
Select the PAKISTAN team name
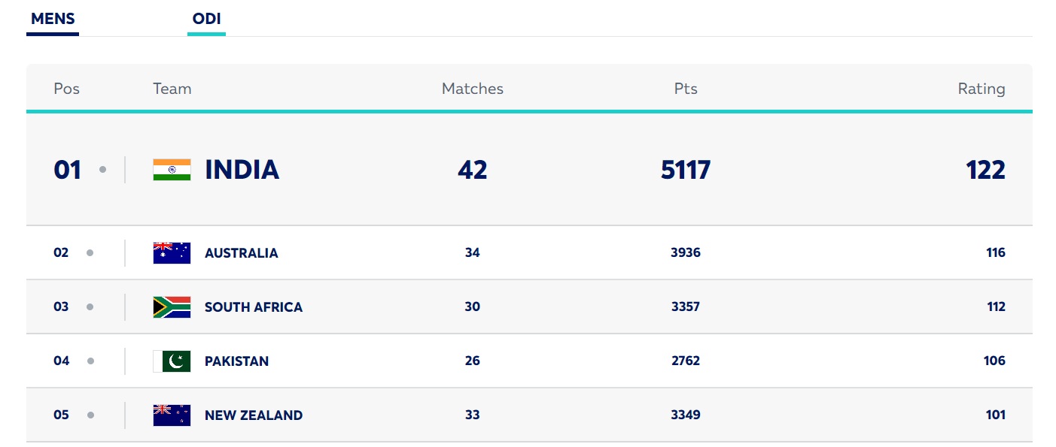[236, 361]
